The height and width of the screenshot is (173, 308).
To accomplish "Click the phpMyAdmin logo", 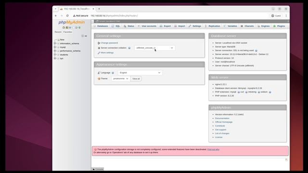I will pos(72,23).
